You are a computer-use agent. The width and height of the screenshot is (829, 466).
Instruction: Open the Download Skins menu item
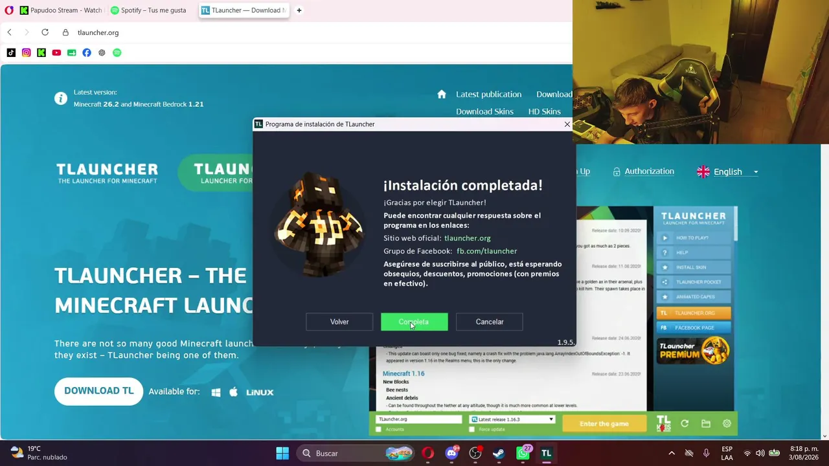484,111
